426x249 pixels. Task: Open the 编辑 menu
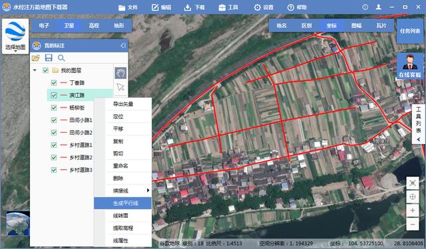(161, 7)
